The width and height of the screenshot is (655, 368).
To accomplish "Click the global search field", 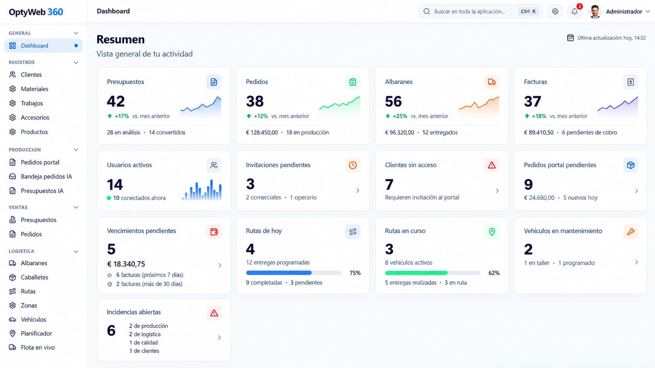I will pos(481,11).
